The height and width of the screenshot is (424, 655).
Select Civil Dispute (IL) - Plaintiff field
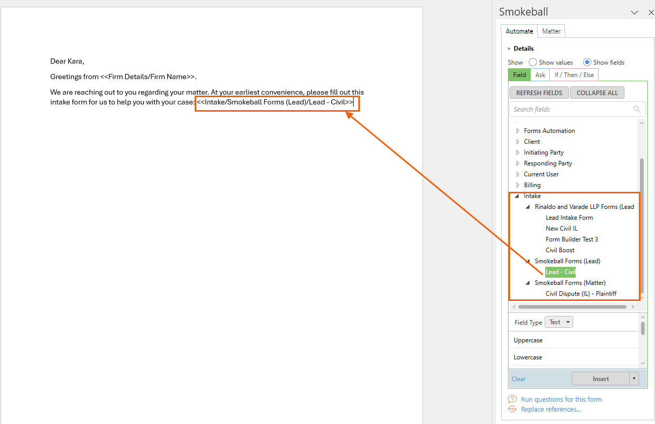pos(581,294)
